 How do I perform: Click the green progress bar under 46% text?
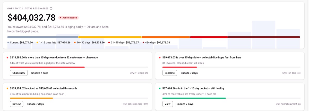click(x=194, y=98)
